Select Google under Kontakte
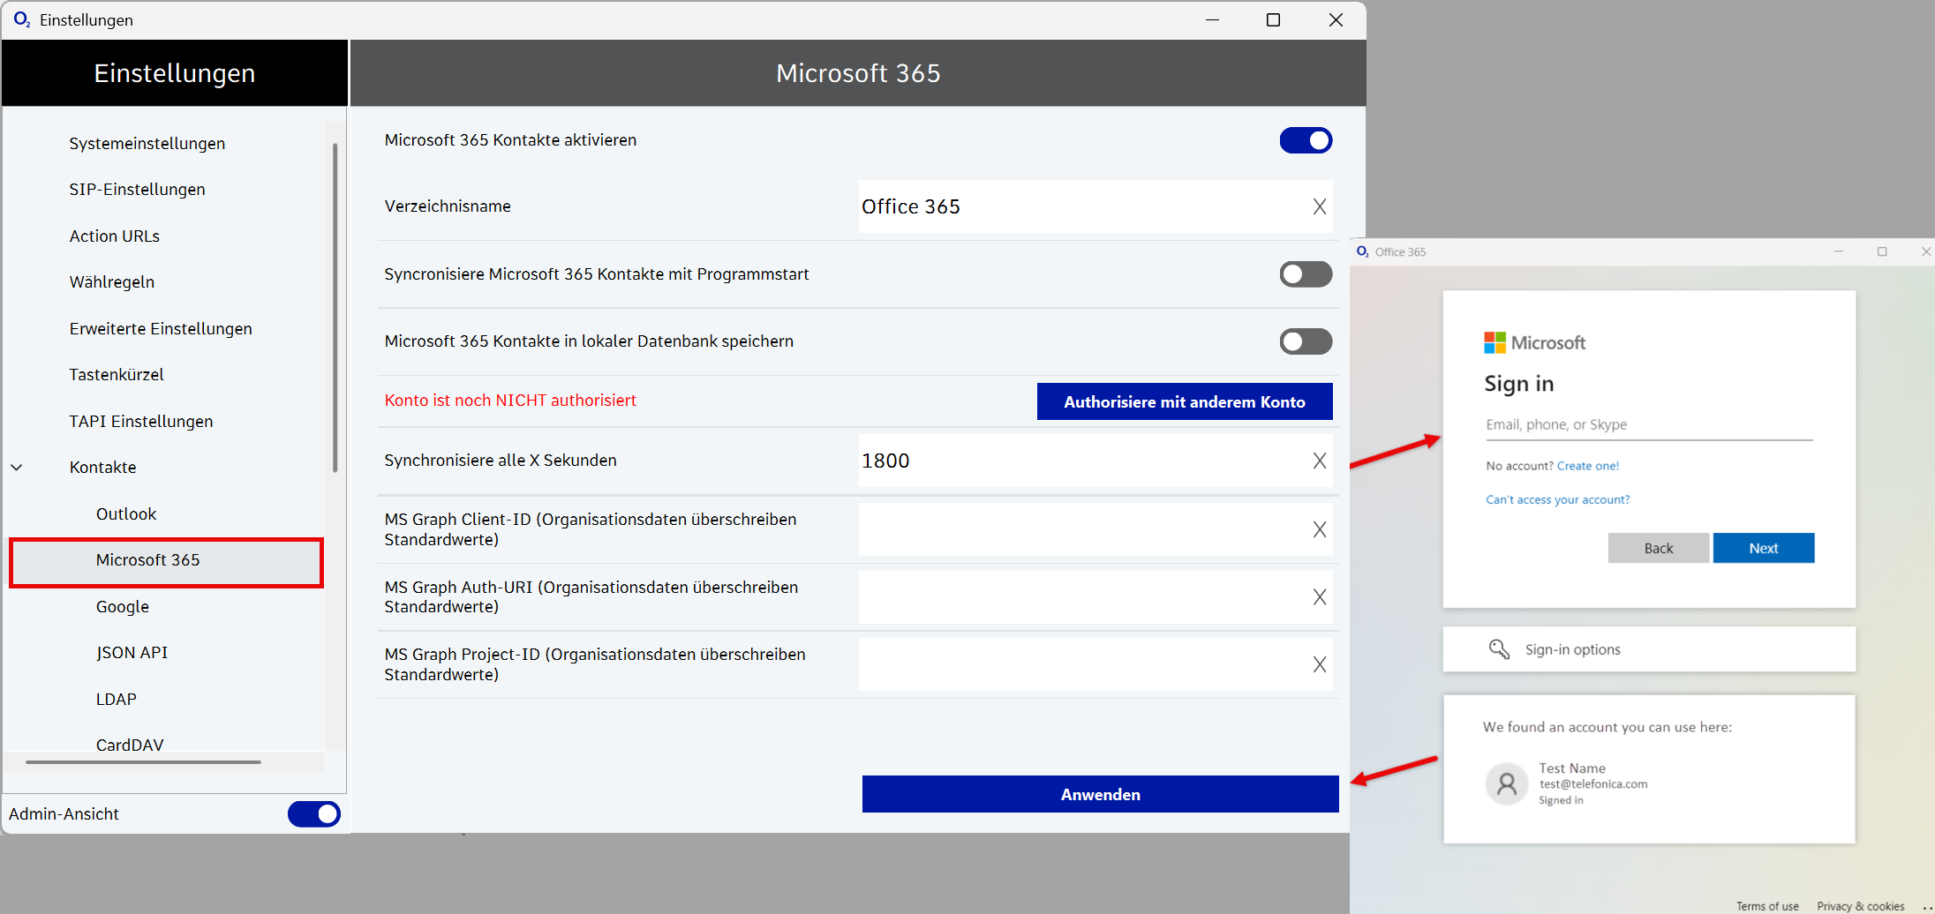The width and height of the screenshot is (1935, 914). point(123,607)
